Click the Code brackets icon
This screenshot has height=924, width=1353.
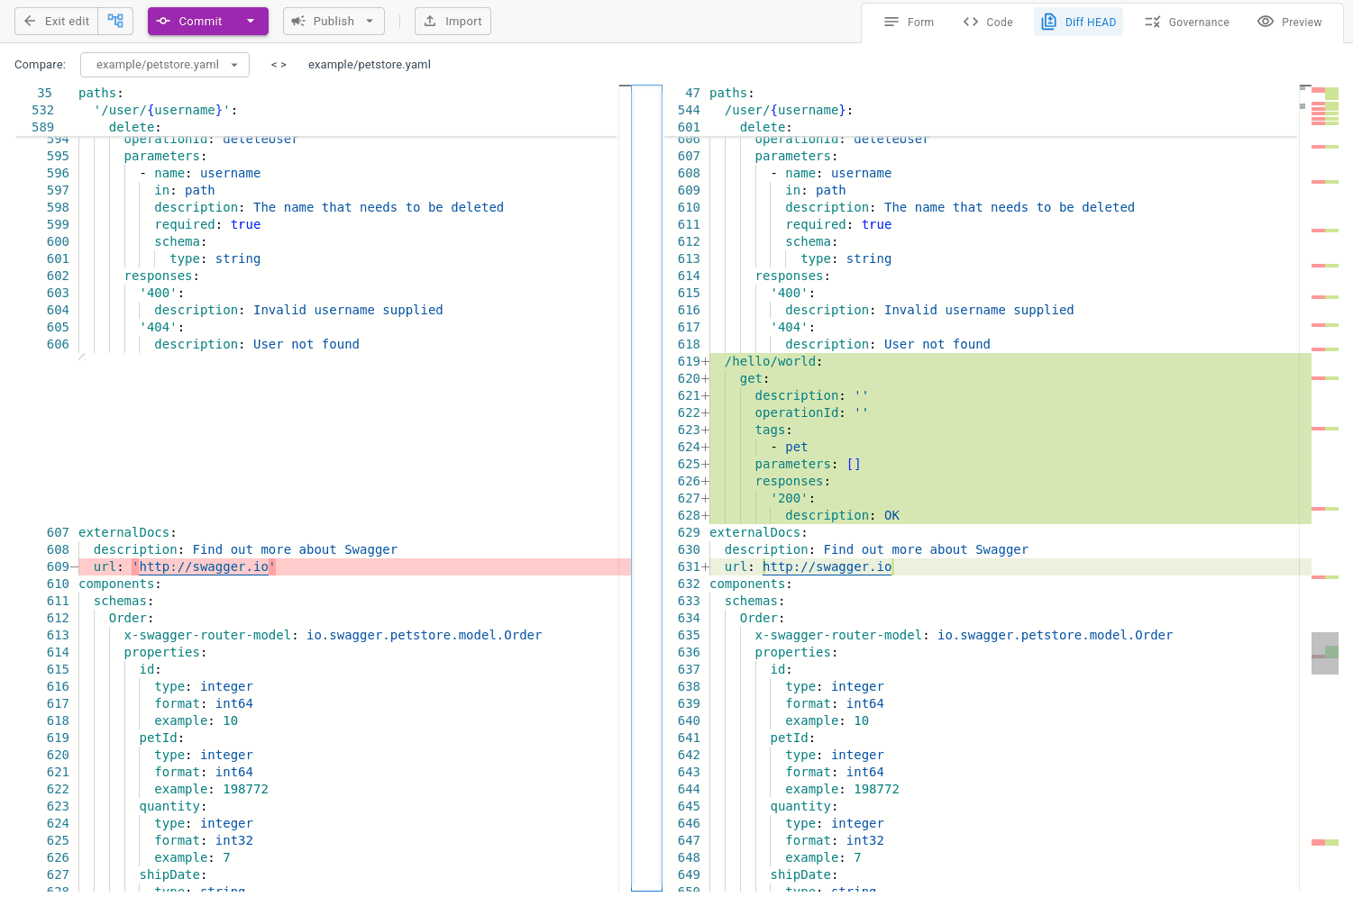click(x=971, y=22)
